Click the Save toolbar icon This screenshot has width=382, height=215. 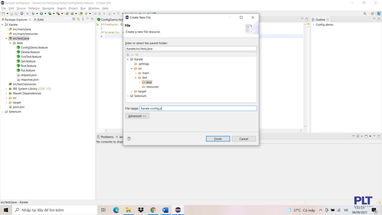pos(11,14)
